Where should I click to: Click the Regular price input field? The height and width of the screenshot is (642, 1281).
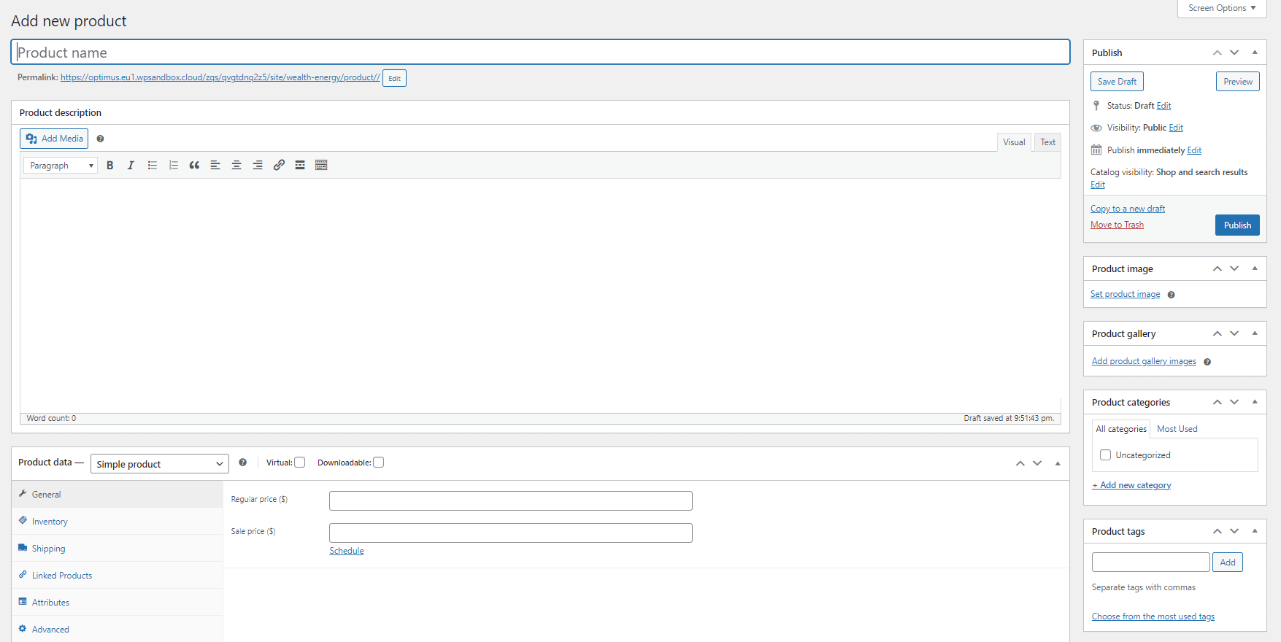tap(511, 500)
